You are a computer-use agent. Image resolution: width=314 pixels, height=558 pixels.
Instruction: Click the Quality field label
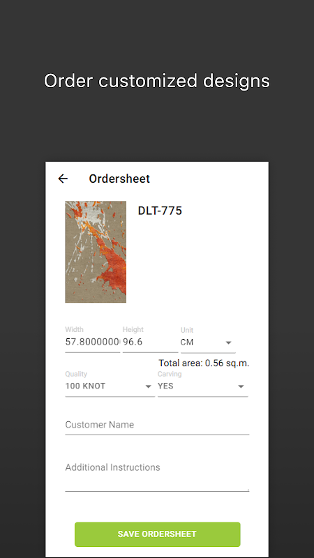coord(76,374)
